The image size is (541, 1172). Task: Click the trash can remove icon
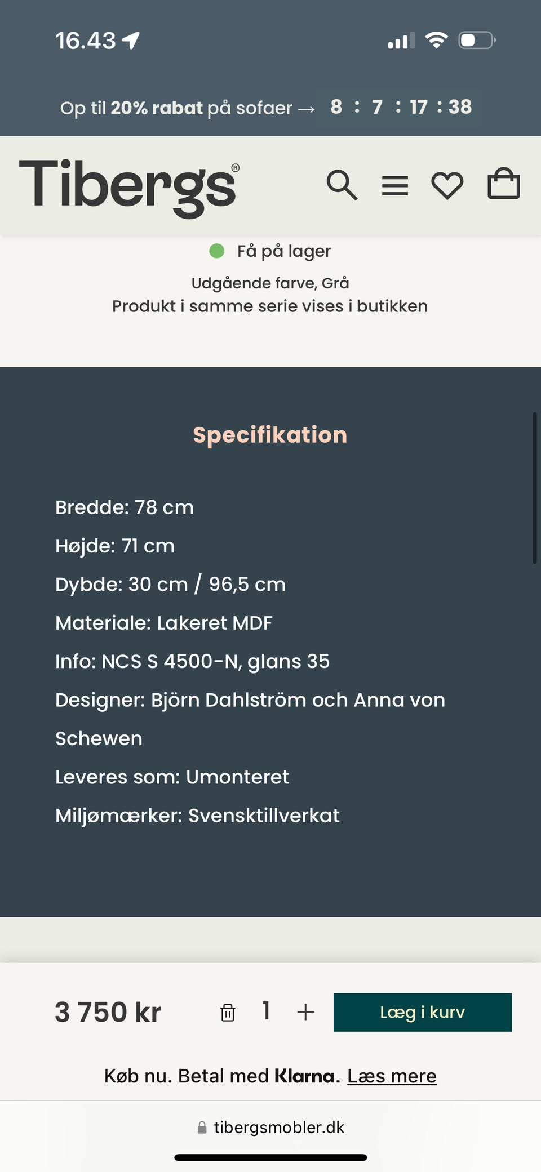coord(228,1012)
